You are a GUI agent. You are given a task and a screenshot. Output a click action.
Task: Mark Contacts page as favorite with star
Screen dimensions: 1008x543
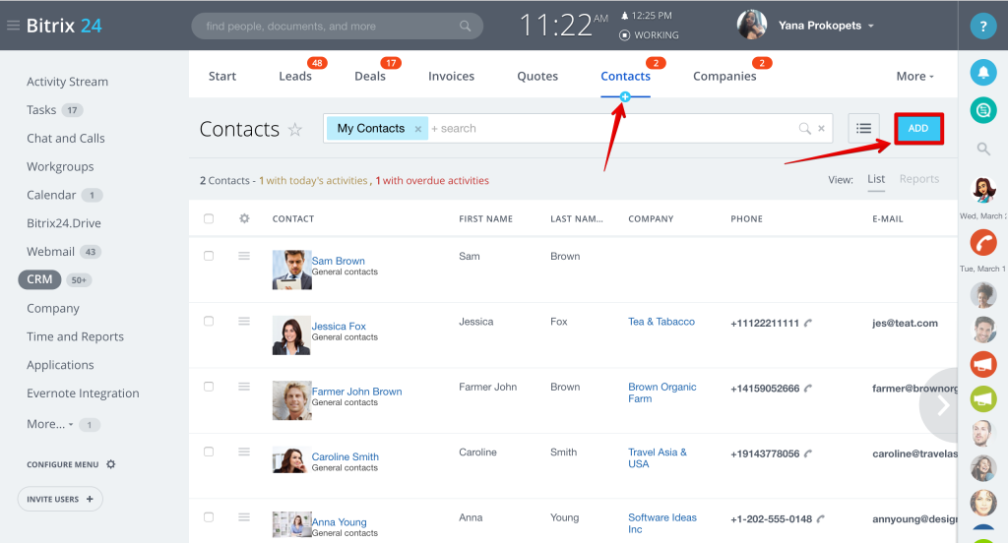[295, 129]
